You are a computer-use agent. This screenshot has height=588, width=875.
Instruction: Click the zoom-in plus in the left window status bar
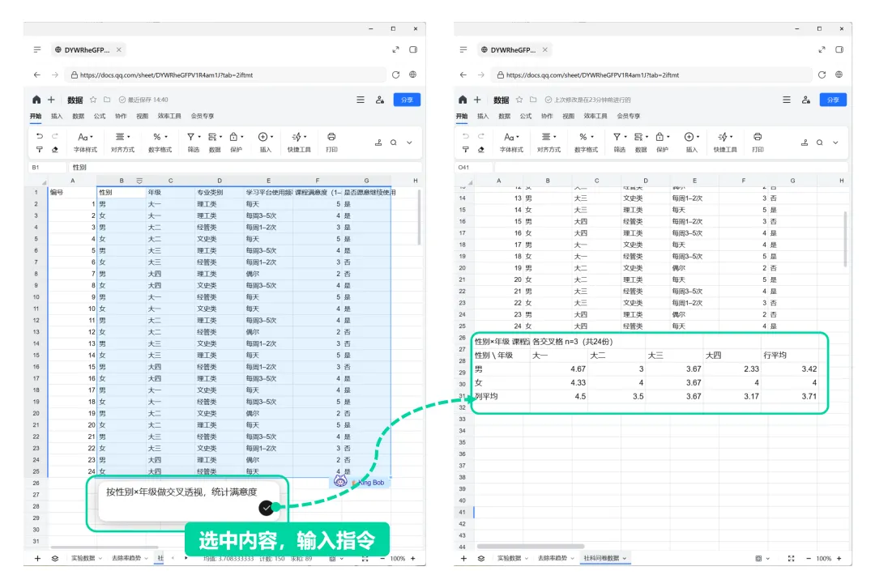413,558
